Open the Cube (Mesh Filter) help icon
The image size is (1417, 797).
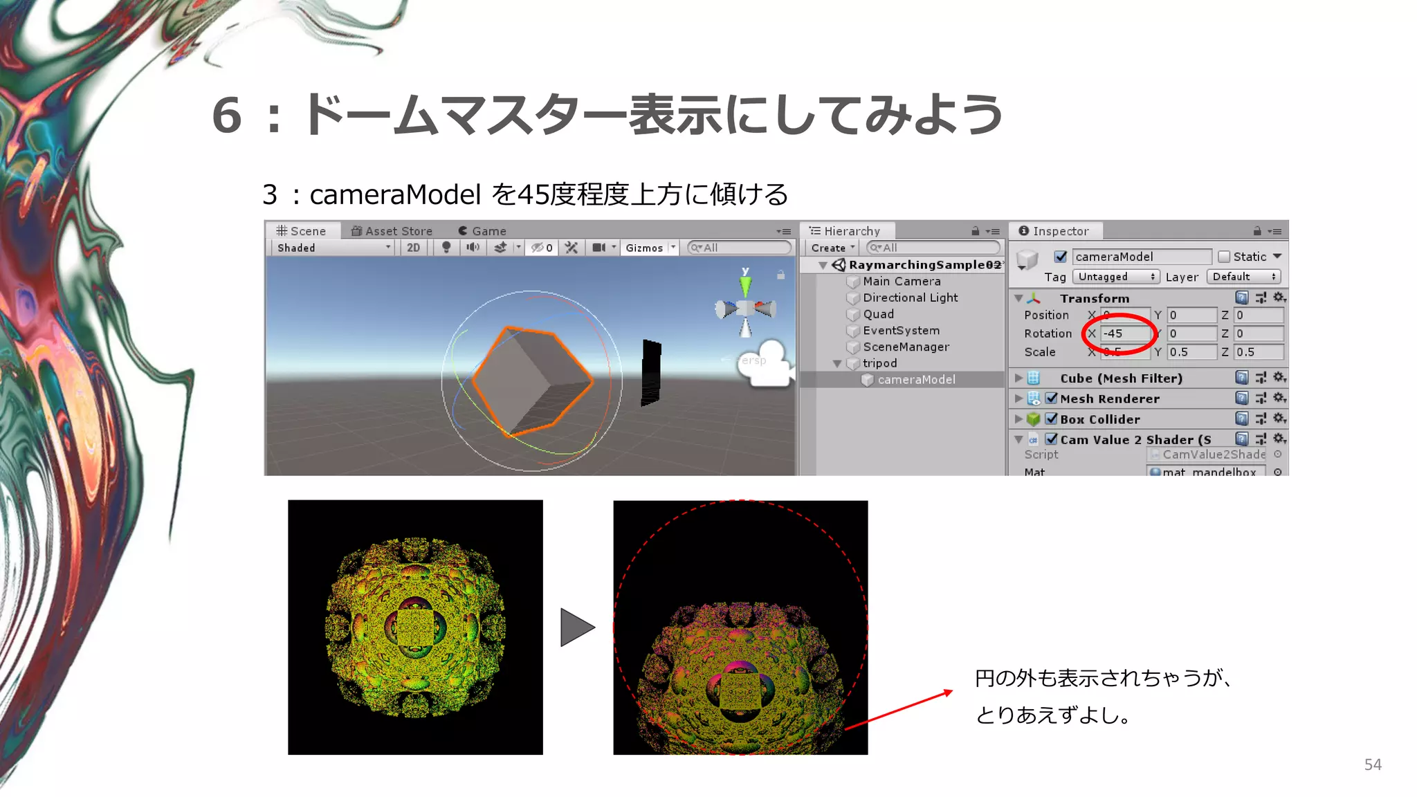pos(1242,378)
